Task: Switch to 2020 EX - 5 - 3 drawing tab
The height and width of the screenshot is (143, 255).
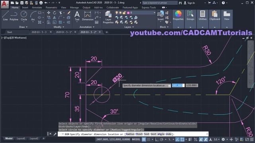Action: (39, 32)
